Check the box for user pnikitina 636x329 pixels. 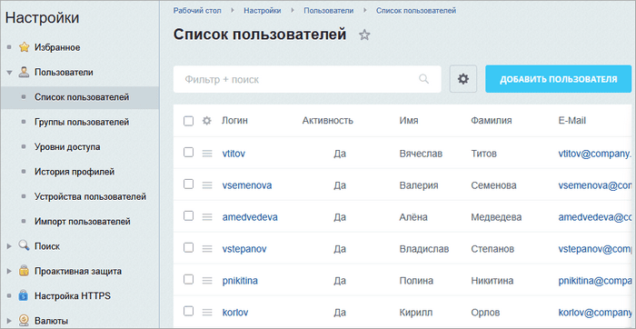pos(188,279)
